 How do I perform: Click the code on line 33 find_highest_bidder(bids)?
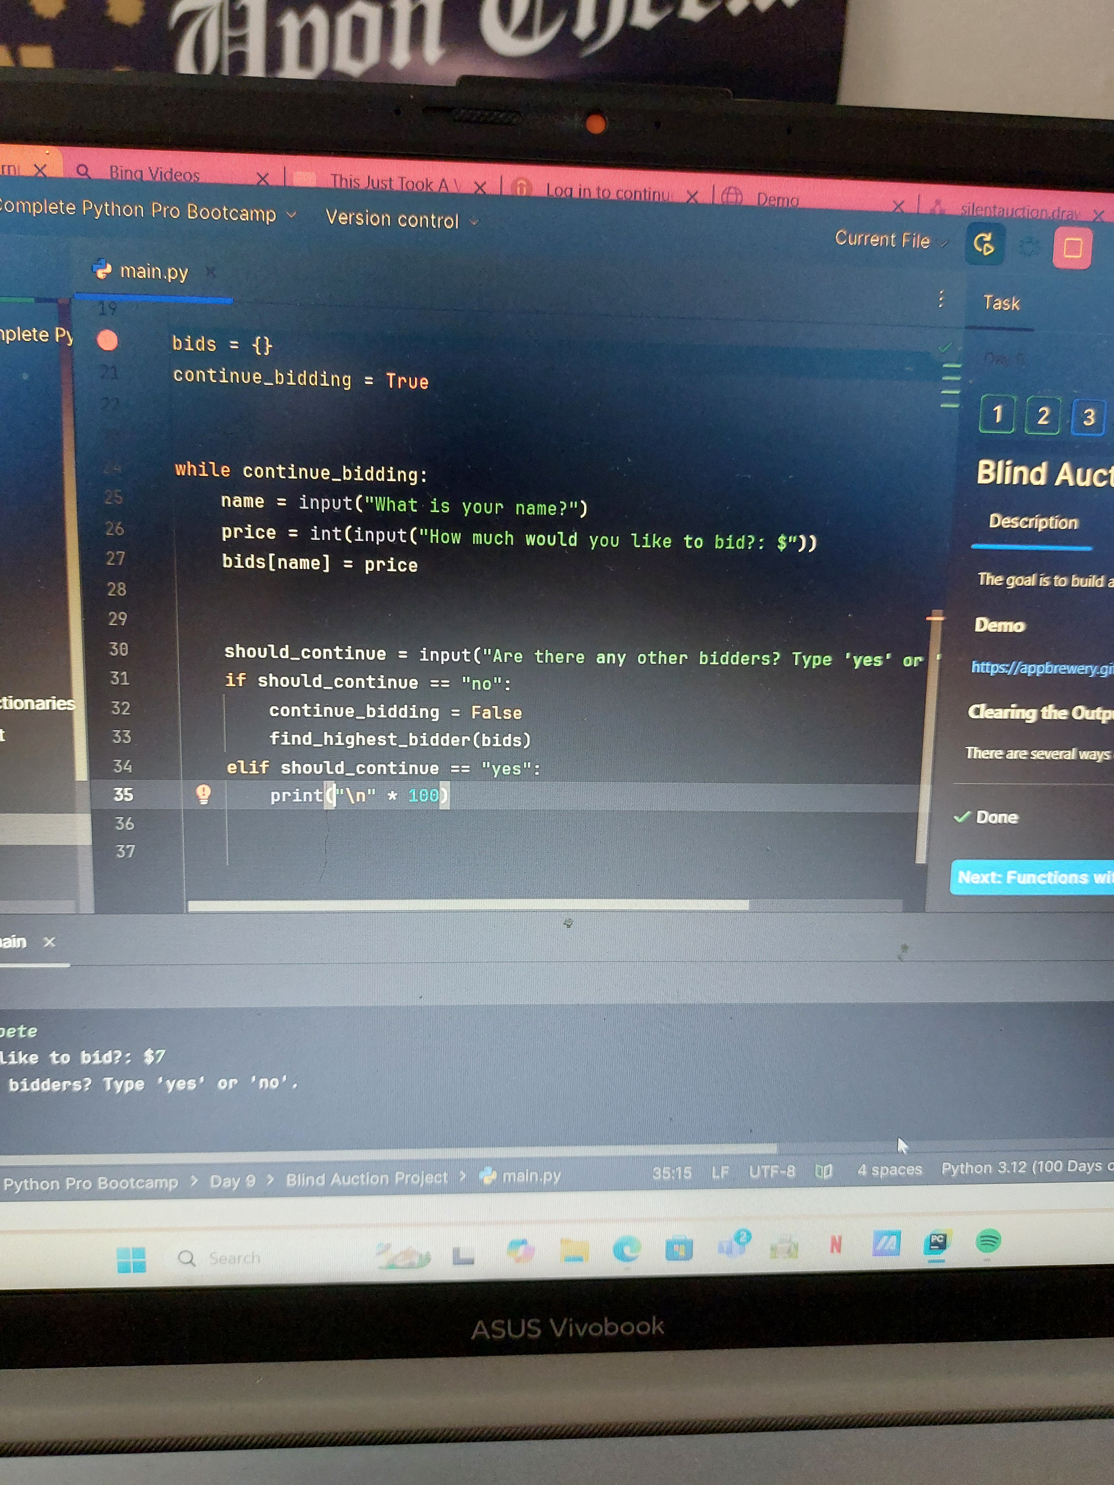(400, 739)
